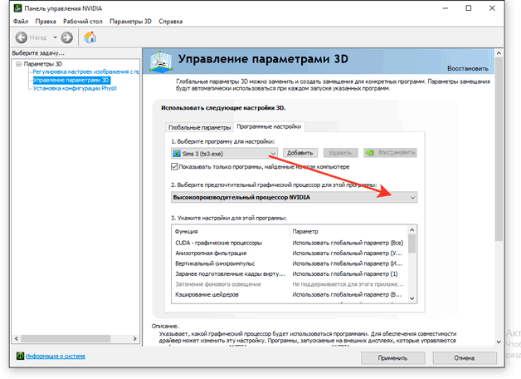The width and height of the screenshot is (521, 379).
Task: Click the Отмена button
Action: pyautogui.click(x=465, y=358)
